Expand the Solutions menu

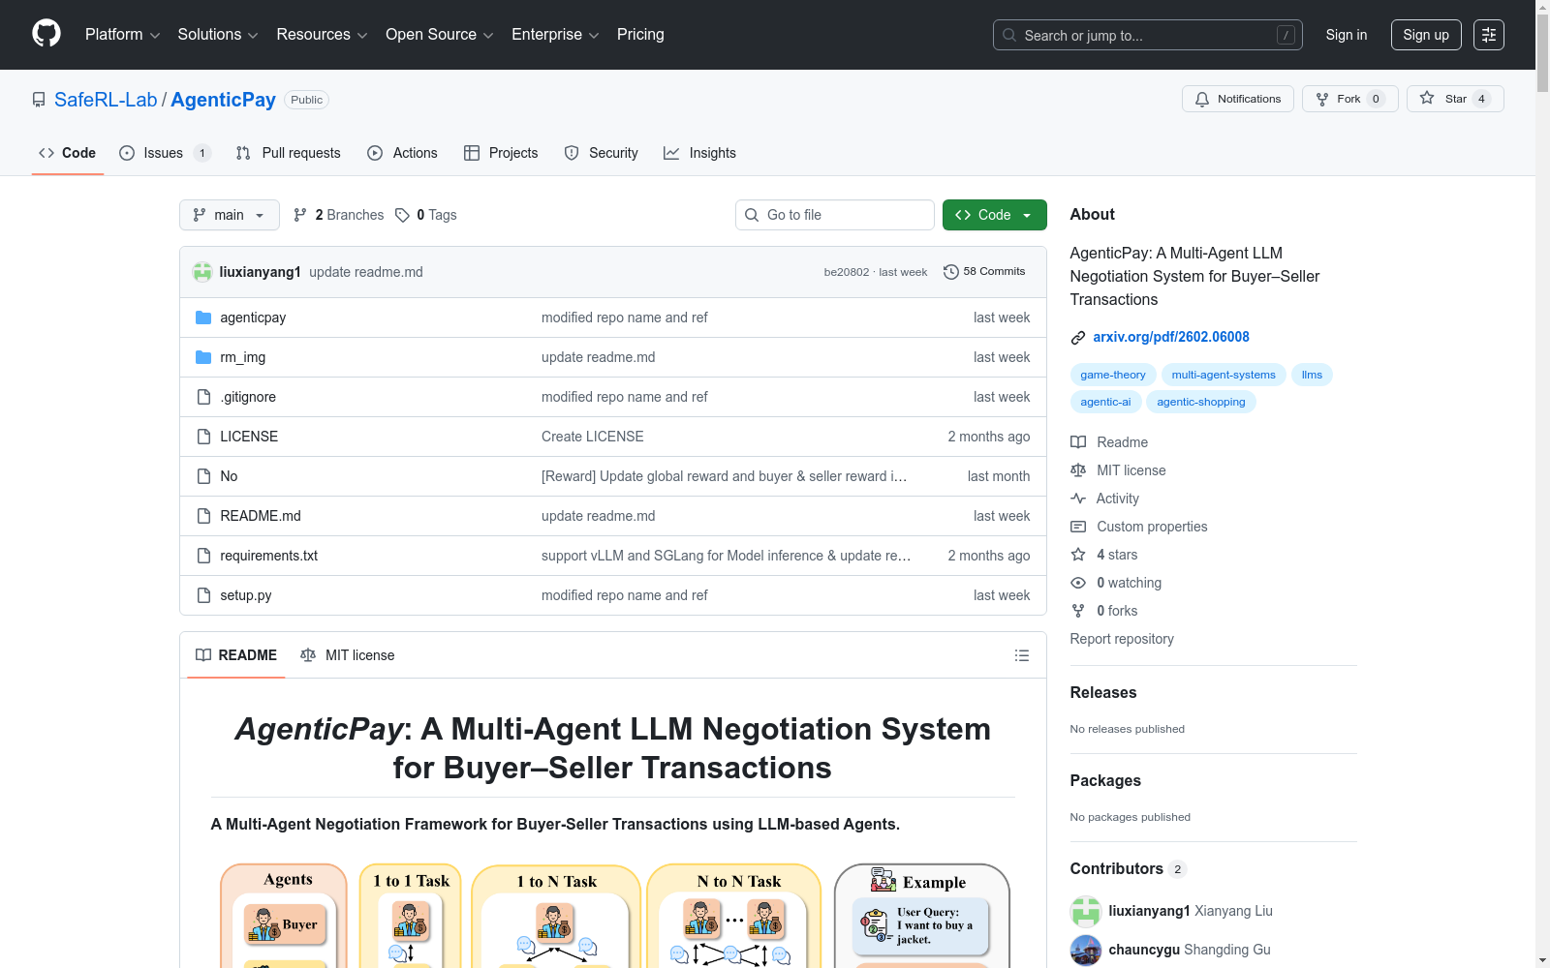[218, 35]
